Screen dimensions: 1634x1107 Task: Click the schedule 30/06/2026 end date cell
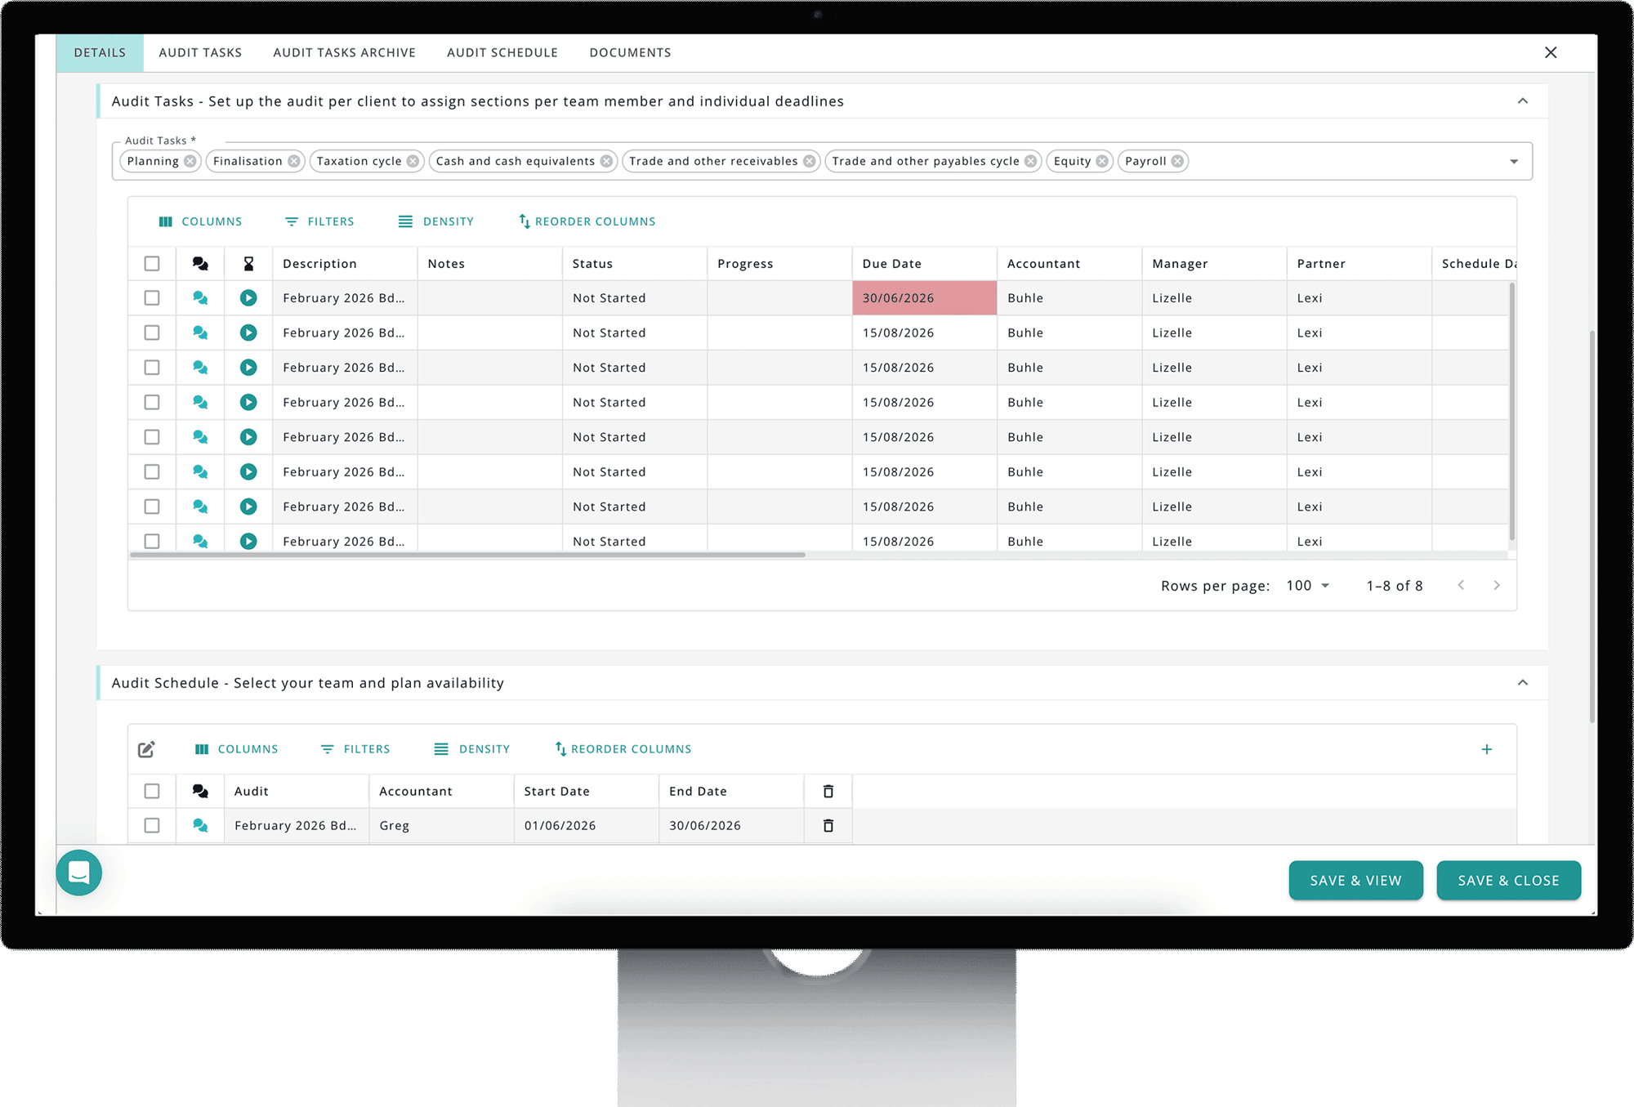tap(731, 825)
